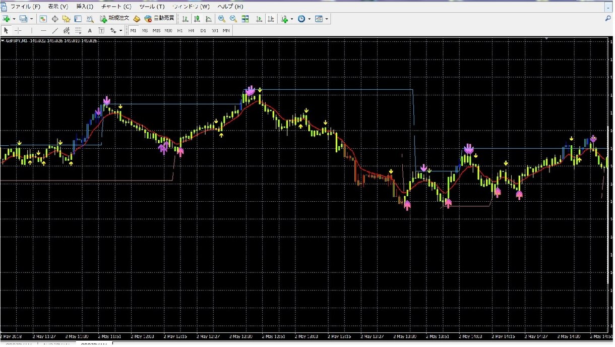The width and height of the screenshot is (615, 347).
Task: Switch to the H4 timeframe
Action: click(192, 30)
